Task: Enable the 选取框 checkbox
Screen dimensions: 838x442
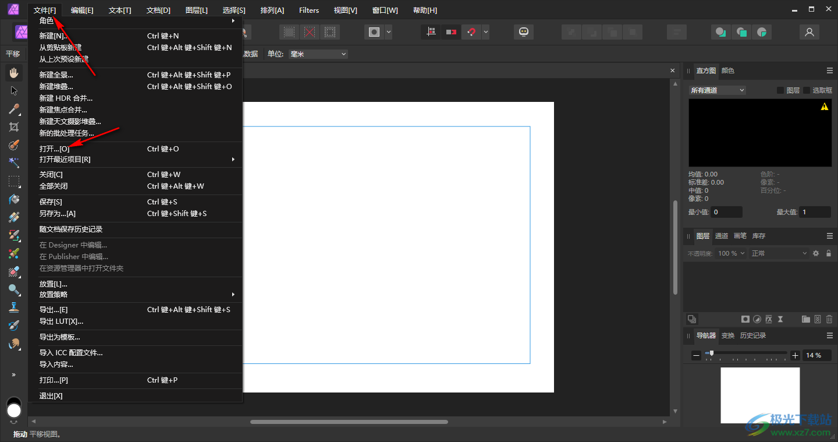Action: 807,90
